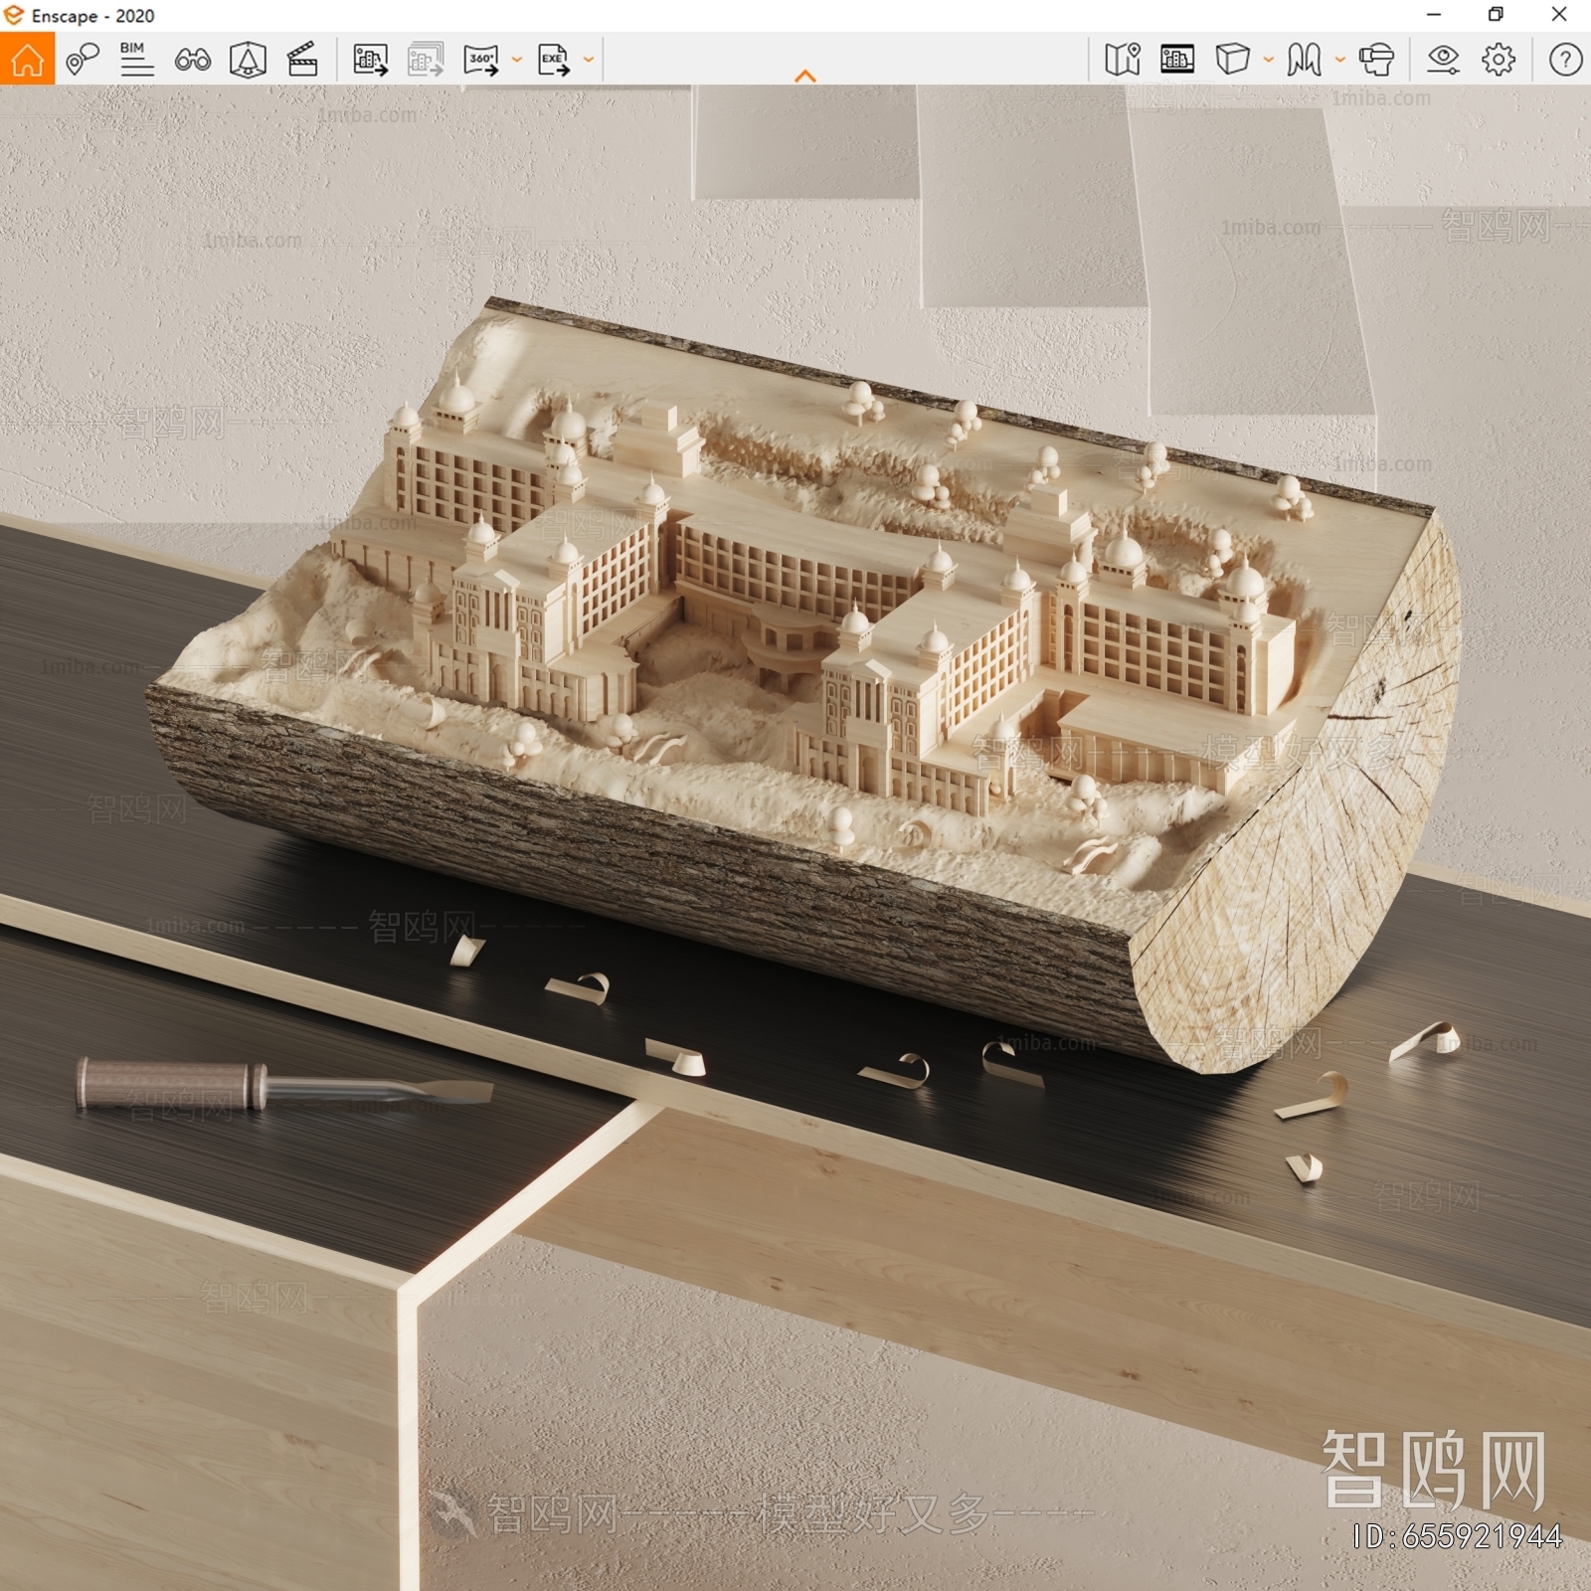This screenshot has height=1591, width=1591.
Task: Click the Screenshot export icon
Action: (x=370, y=60)
